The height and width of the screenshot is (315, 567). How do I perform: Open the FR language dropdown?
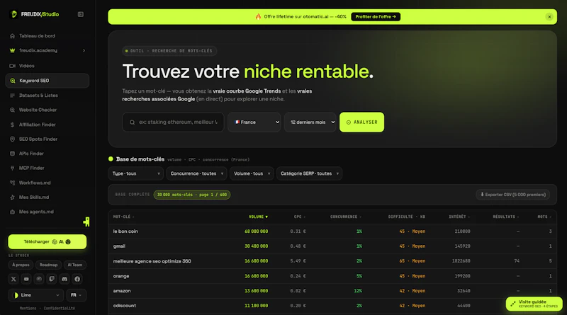tap(77, 295)
